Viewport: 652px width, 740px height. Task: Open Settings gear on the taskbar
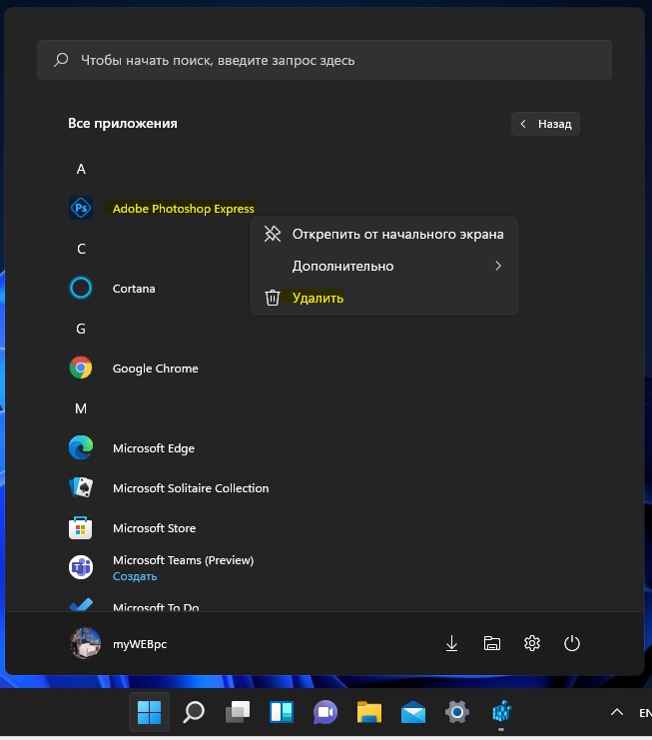456,712
